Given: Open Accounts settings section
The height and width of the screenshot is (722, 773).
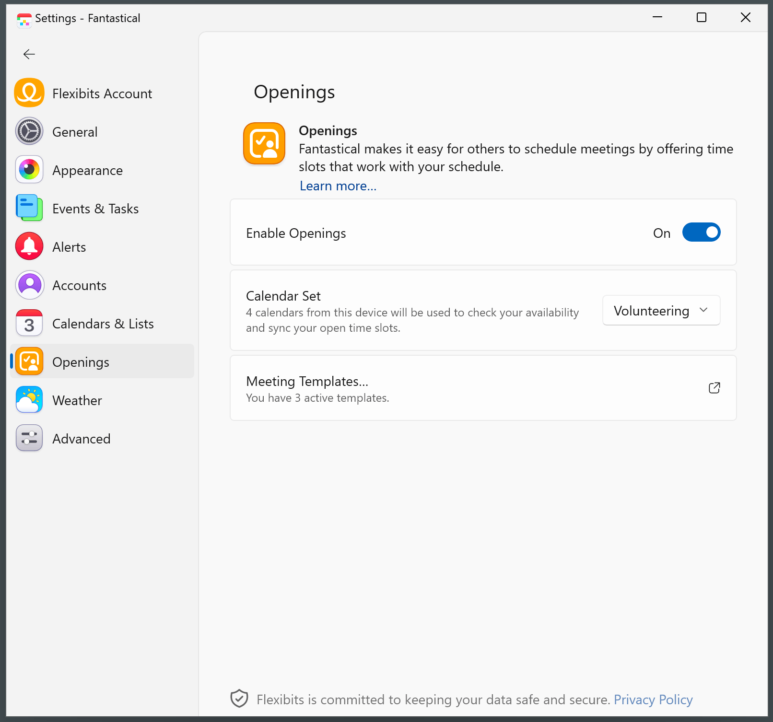Looking at the screenshot, I should [x=102, y=284].
